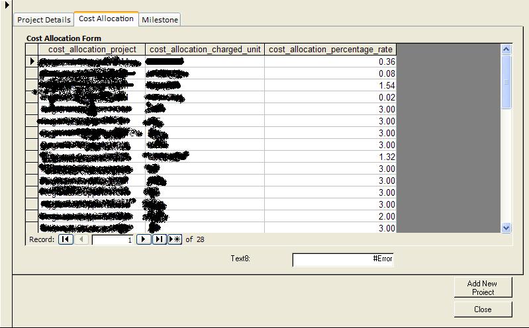The width and height of the screenshot is (529, 328).
Task: Select the row selector for 0.08 record
Action: [32, 73]
